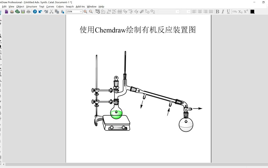Print the document via printer icon
Screen dimensions: 268x168
coord(29,12)
